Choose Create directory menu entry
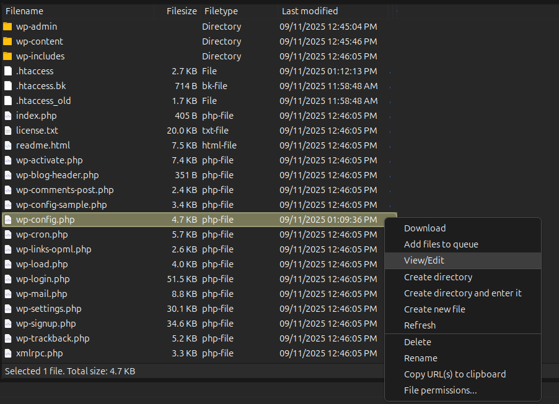559x404 pixels. pyautogui.click(x=463, y=277)
